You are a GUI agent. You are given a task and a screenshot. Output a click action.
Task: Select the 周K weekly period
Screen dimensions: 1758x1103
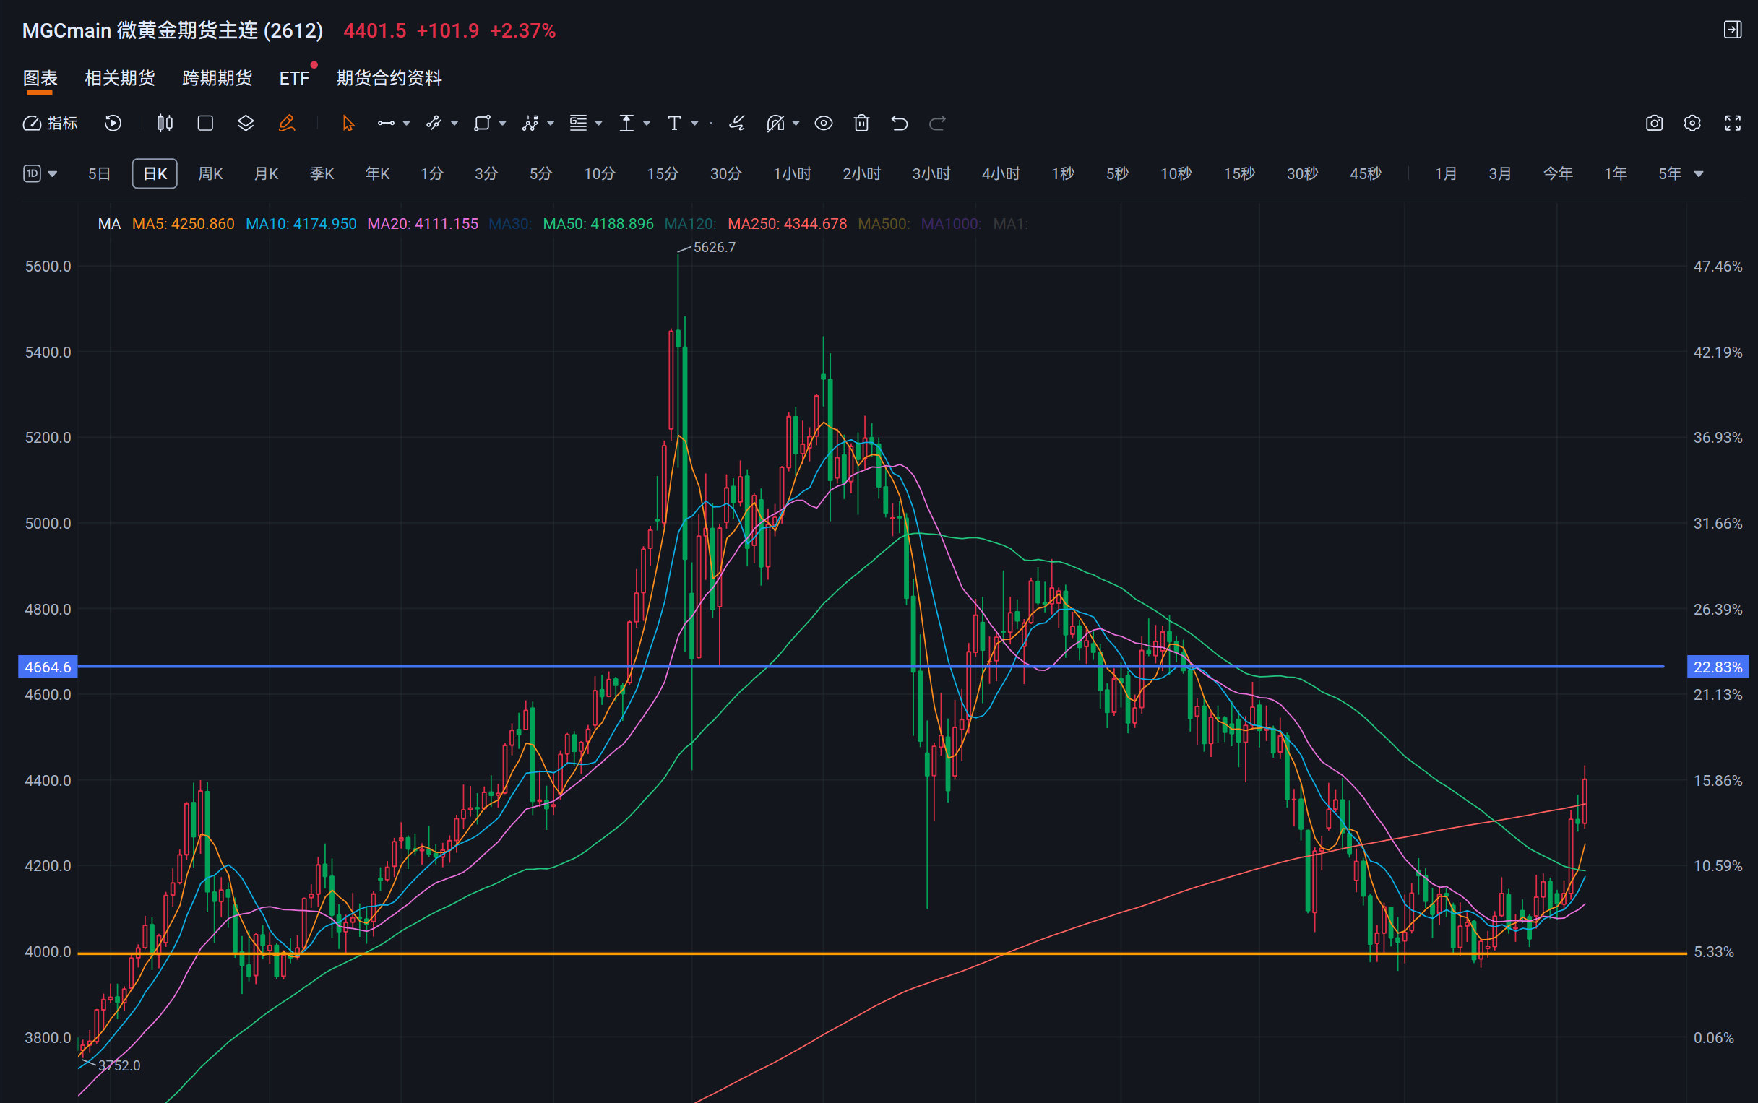[x=210, y=173]
